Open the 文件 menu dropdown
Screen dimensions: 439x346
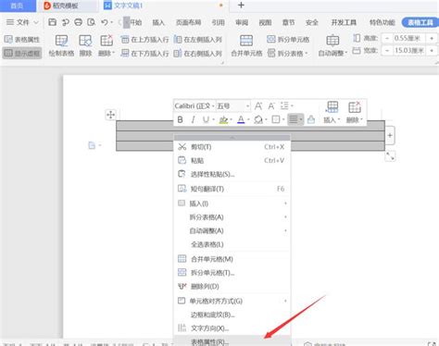22,22
